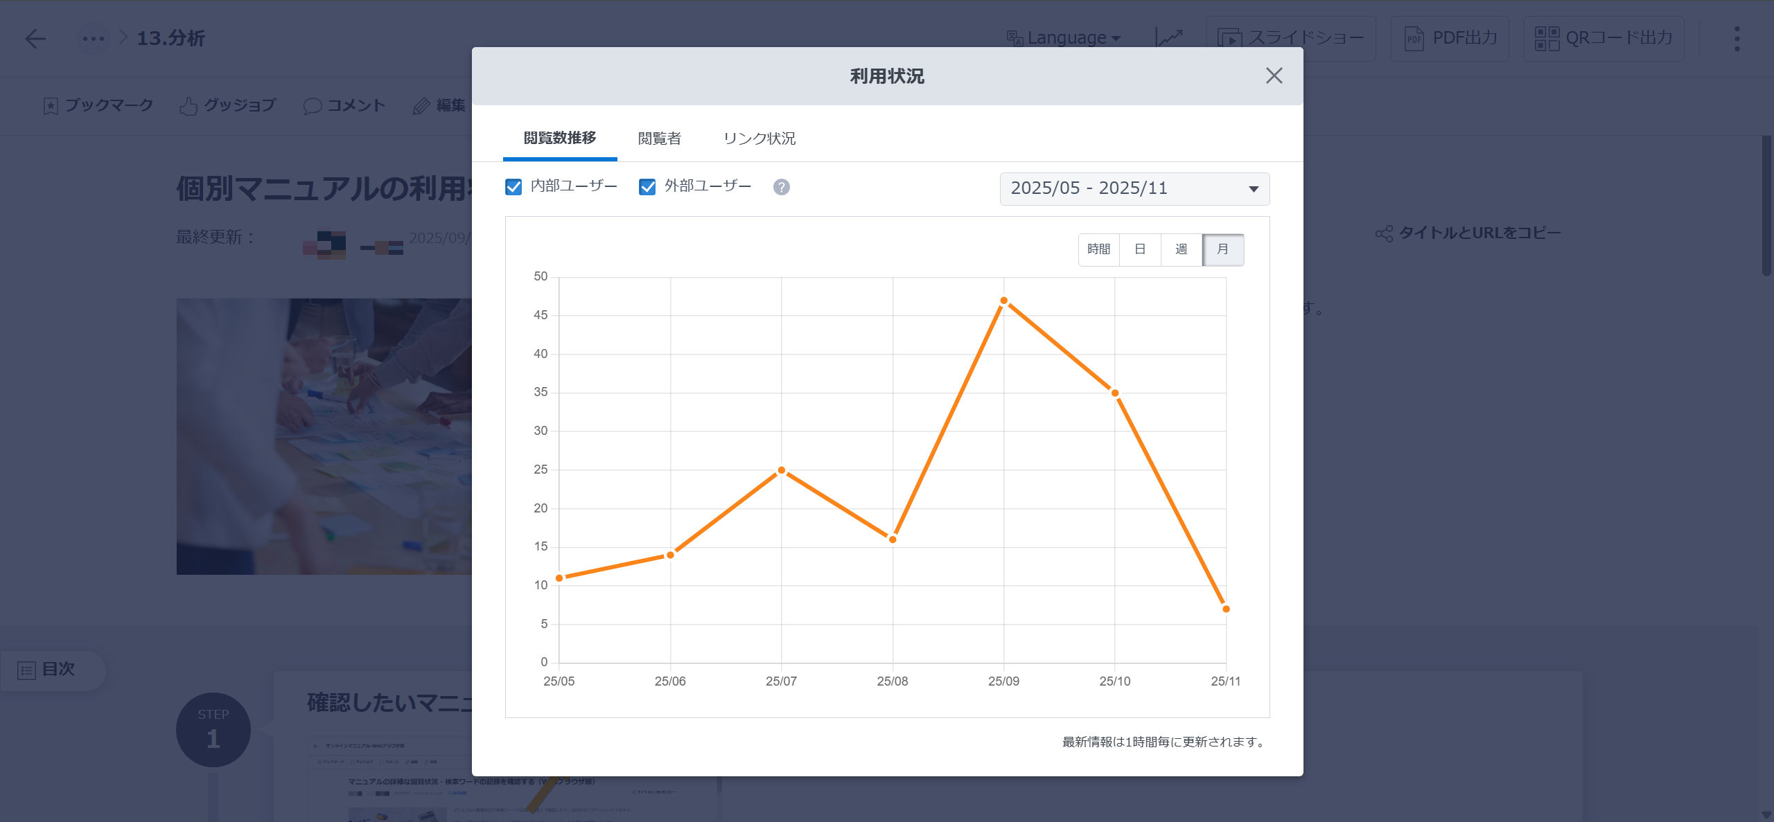Switch to the 閲覧者 tab
The height and width of the screenshot is (822, 1774).
click(x=660, y=139)
